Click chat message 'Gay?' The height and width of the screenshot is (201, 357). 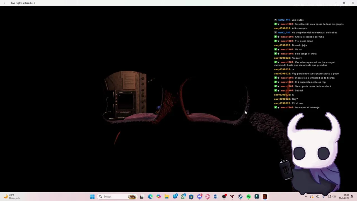coord(295,99)
